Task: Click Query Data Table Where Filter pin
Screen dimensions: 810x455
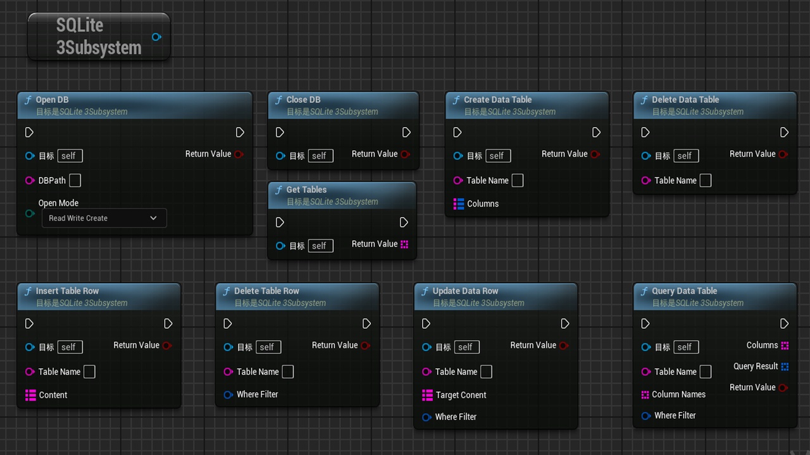Action: click(x=646, y=416)
